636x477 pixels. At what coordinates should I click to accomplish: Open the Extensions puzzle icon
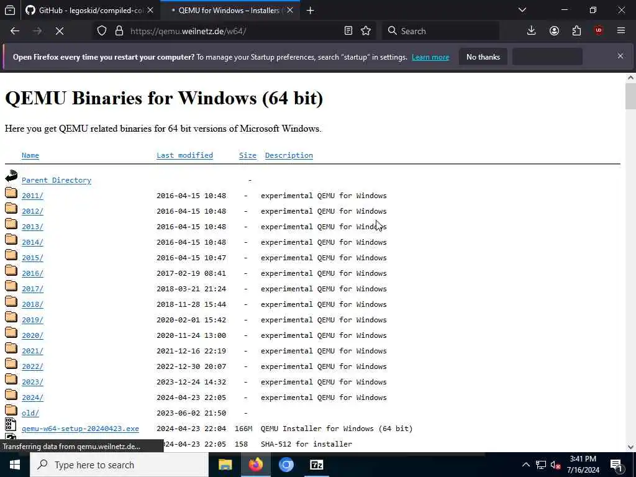tap(576, 31)
